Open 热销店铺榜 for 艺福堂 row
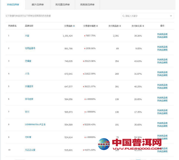 coord(162,63)
